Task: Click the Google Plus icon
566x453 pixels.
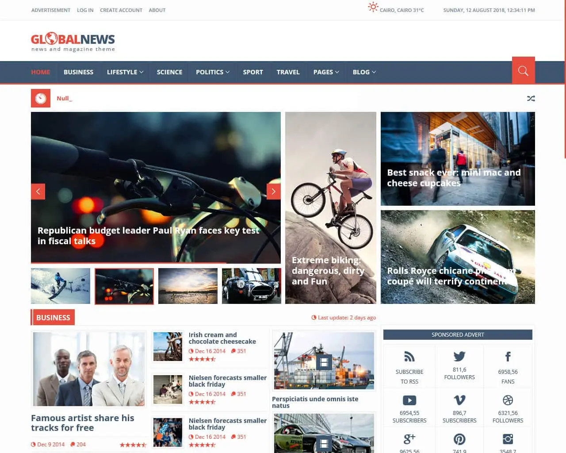Action: (409, 439)
